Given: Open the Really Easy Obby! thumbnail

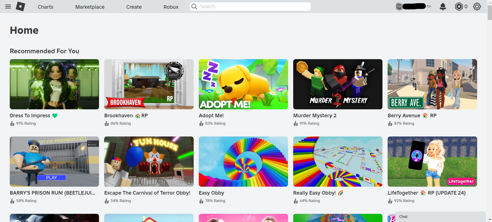Looking at the screenshot, I should tap(338, 162).
